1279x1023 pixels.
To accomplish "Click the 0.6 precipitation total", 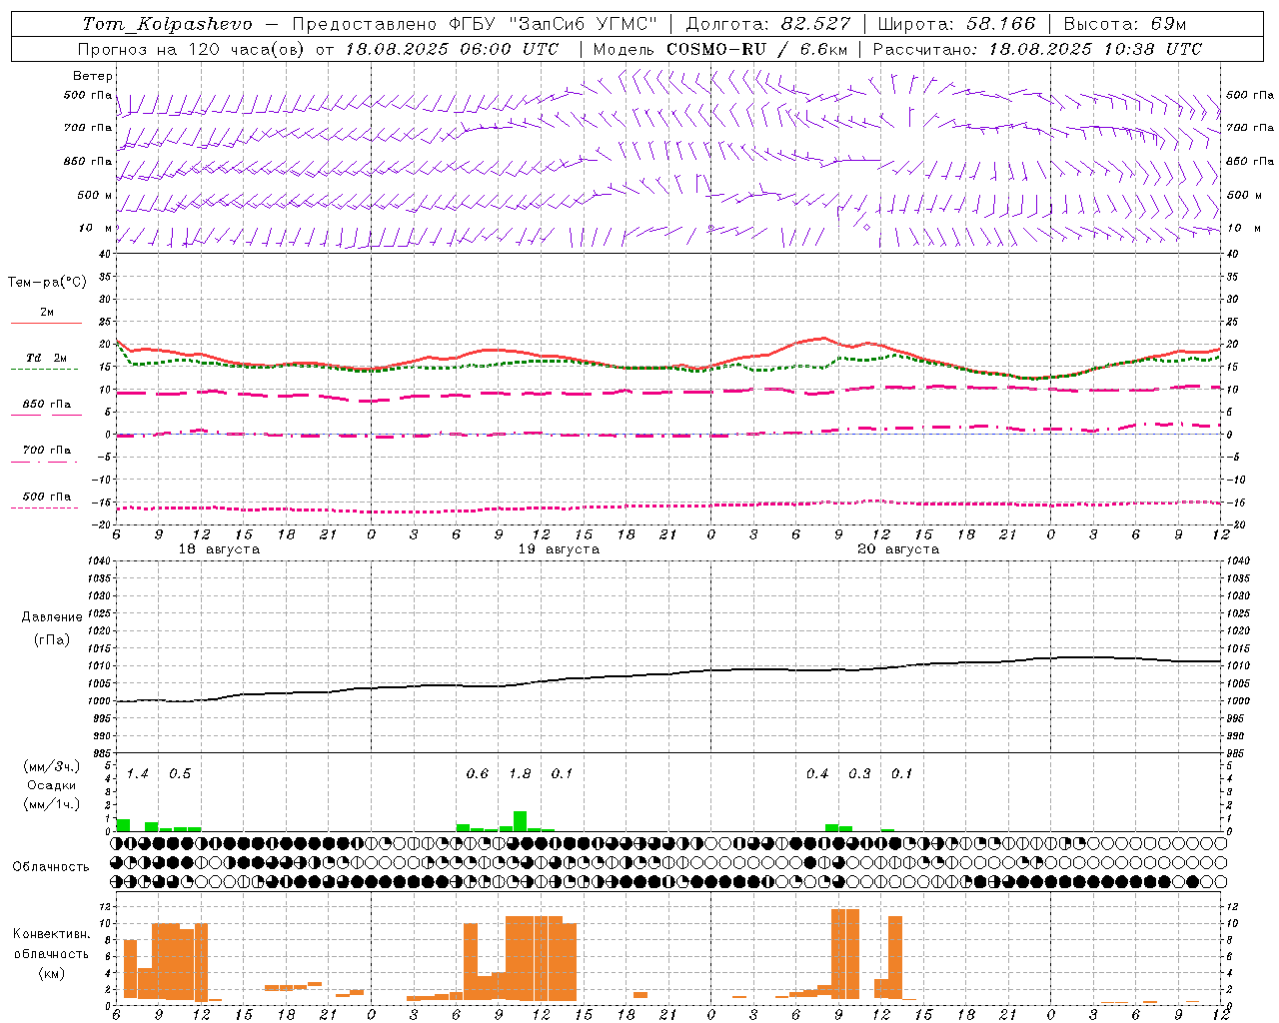I will tap(478, 774).
